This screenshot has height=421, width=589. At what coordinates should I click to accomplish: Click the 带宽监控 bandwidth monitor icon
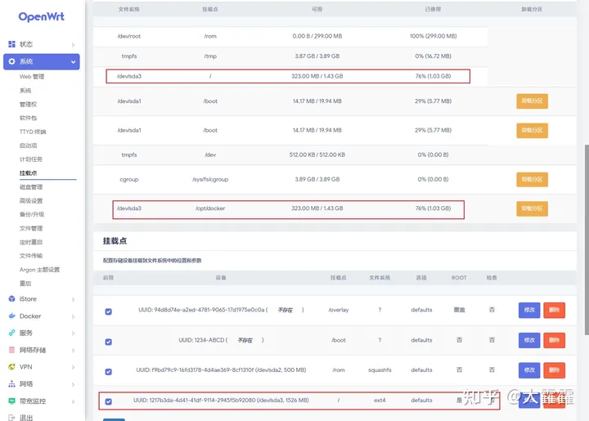point(11,401)
